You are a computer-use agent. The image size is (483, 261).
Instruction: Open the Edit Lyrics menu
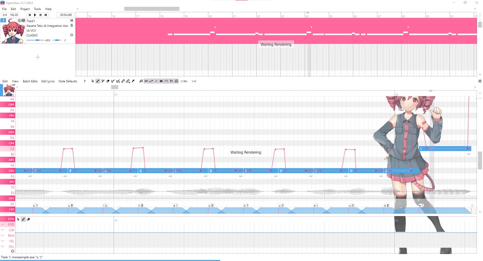(x=48, y=81)
